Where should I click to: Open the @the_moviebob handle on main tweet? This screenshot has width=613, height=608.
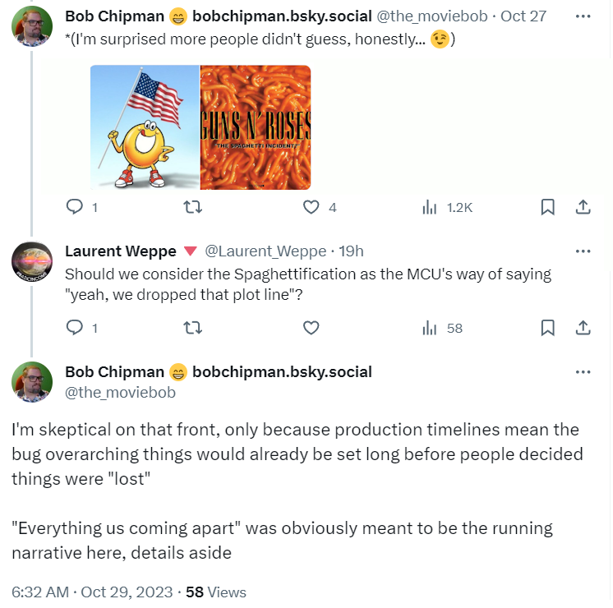point(120,393)
